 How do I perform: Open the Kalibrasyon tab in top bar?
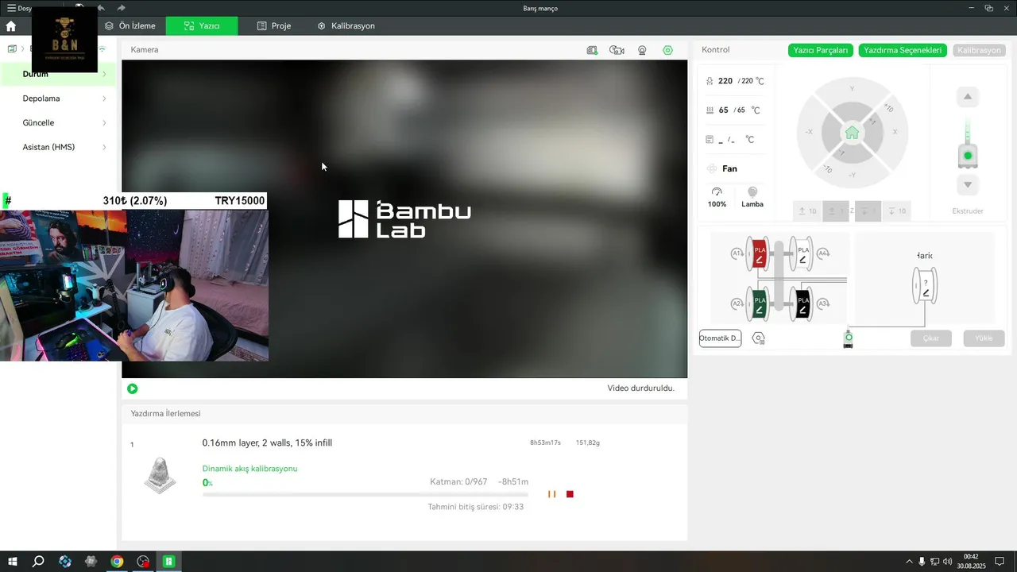(346, 25)
